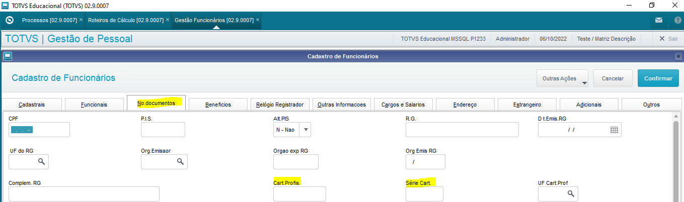The height and width of the screenshot is (202, 684).
Task: Click the Cancelar button
Action: (x=613, y=78)
